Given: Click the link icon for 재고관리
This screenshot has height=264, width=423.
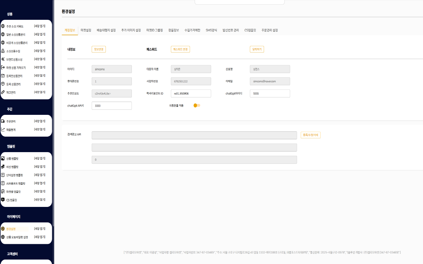Looking at the screenshot, I should click(3, 92).
